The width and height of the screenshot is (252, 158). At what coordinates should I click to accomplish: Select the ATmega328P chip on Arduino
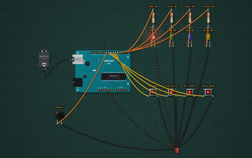(114, 76)
